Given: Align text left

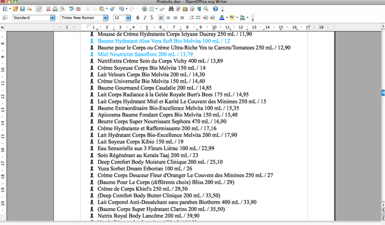Looking at the screenshot, I should [x=161, y=17].
